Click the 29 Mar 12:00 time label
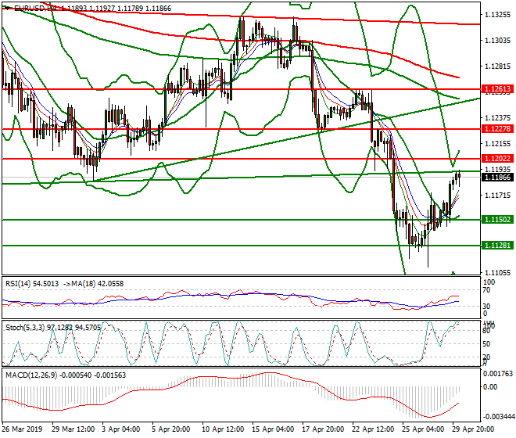 pyautogui.click(x=73, y=429)
